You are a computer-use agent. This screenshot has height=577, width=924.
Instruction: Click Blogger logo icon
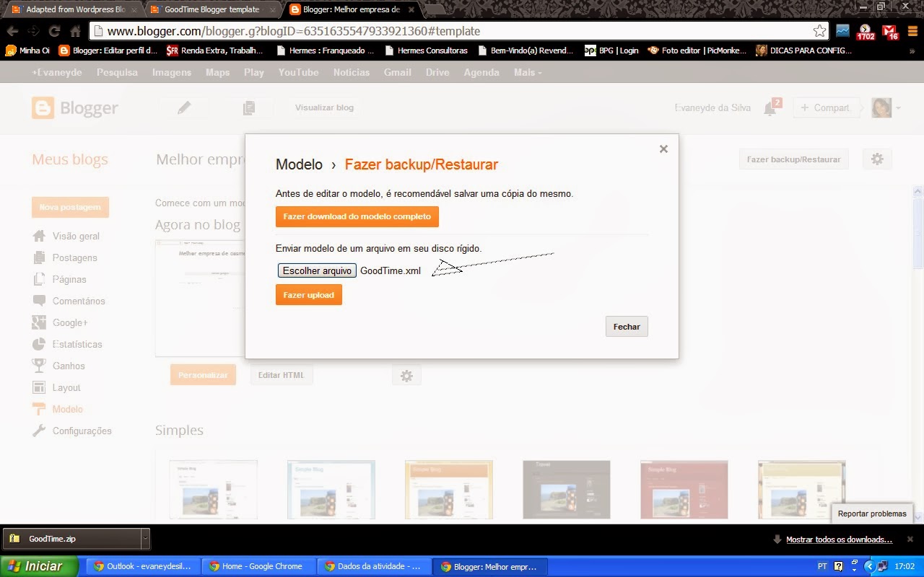(x=43, y=108)
